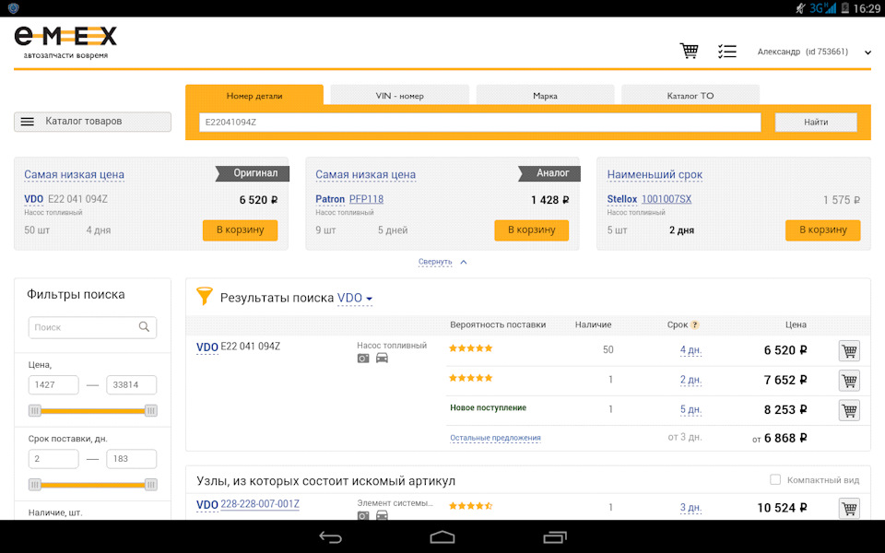Open the Остальные предложения link
Screen dimensions: 885x553
pos(495,438)
